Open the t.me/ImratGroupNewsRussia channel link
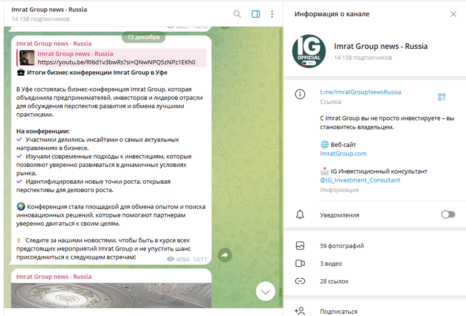Screen dimensions: 466x316 click(x=360, y=92)
